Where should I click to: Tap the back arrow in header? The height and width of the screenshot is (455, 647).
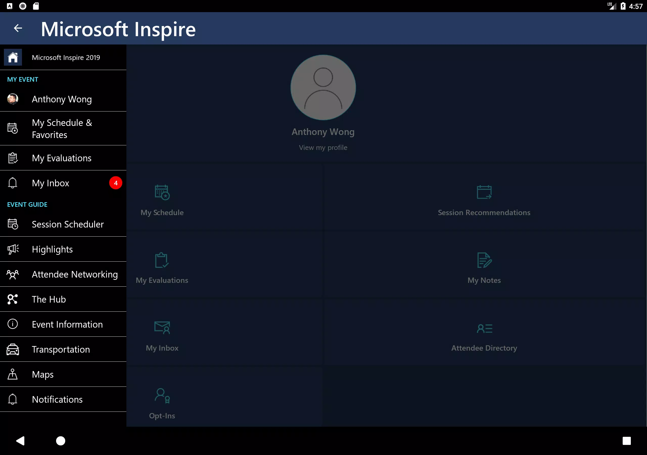18,28
